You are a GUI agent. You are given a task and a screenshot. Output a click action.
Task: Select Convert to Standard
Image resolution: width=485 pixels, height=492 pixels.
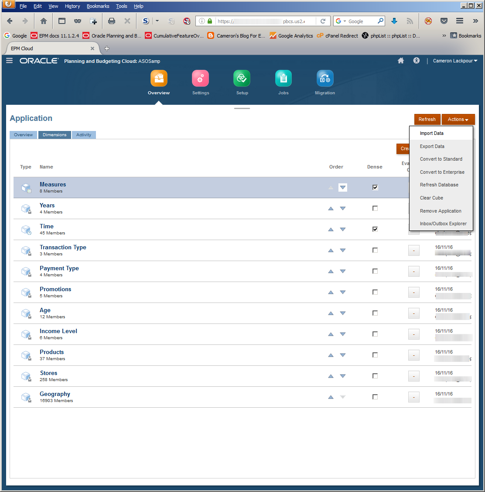click(x=441, y=159)
